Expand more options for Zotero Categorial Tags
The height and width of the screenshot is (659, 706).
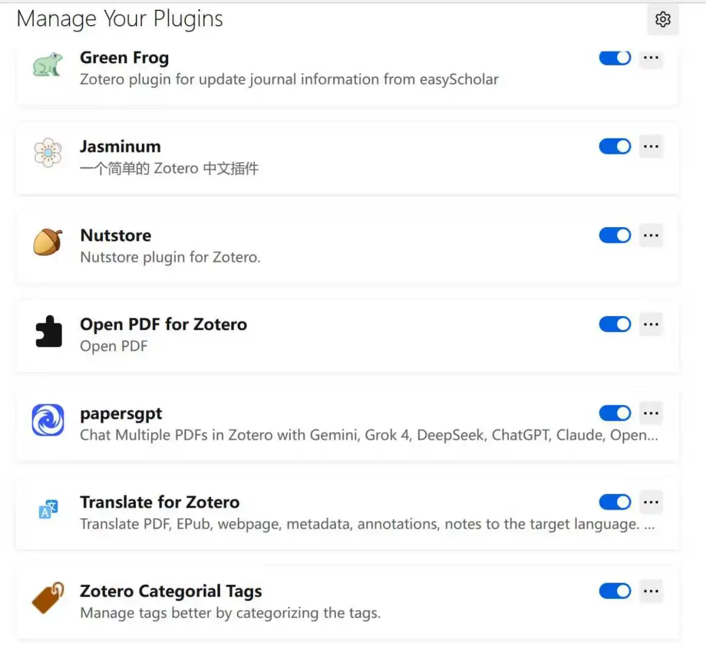651,591
